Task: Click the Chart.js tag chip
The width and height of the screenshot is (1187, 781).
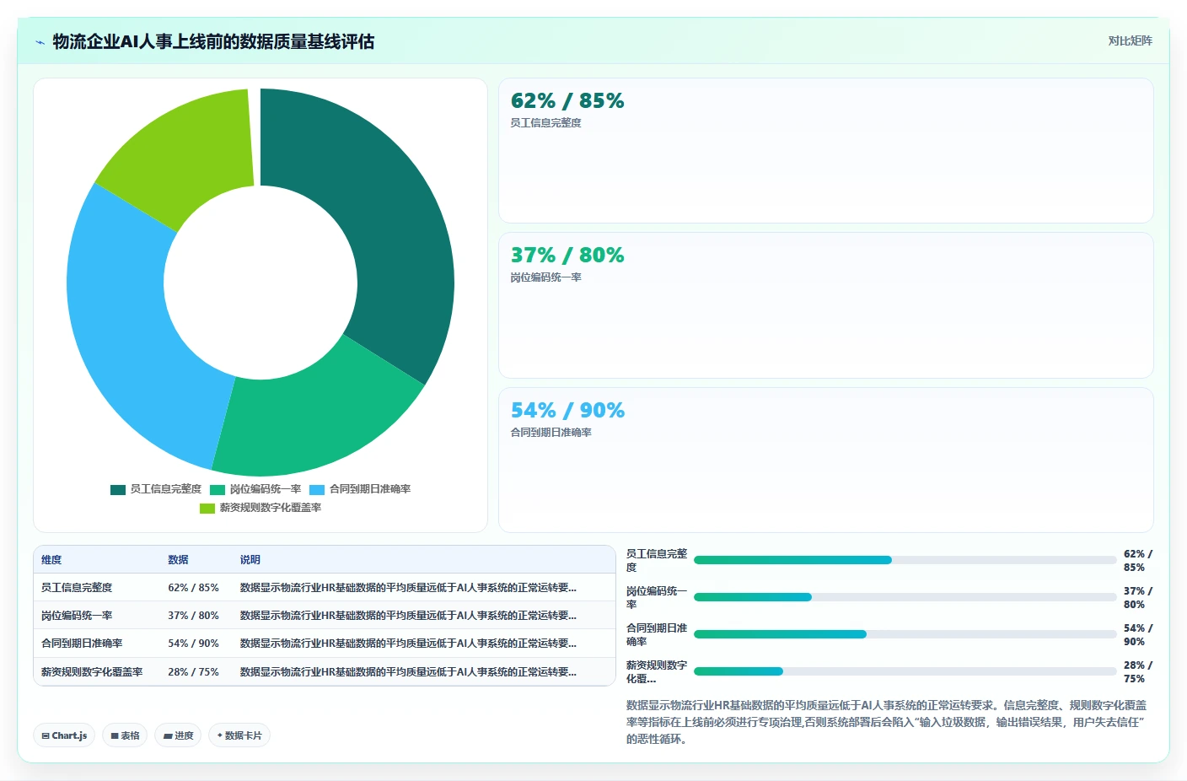Action: [x=64, y=735]
